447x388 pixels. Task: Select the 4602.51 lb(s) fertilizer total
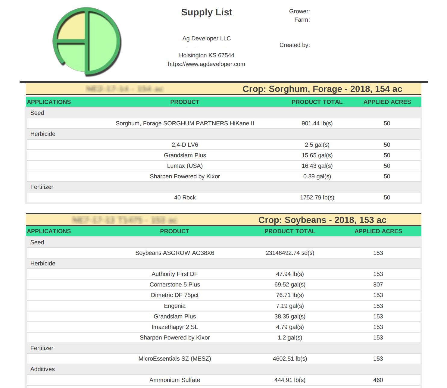click(x=290, y=358)
